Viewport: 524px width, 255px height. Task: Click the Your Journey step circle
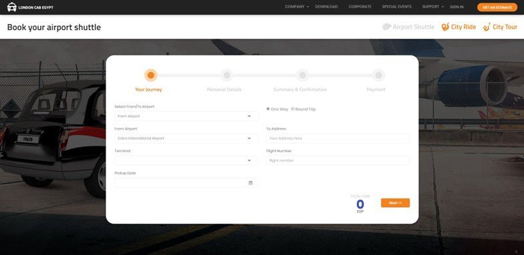[151, 75]
